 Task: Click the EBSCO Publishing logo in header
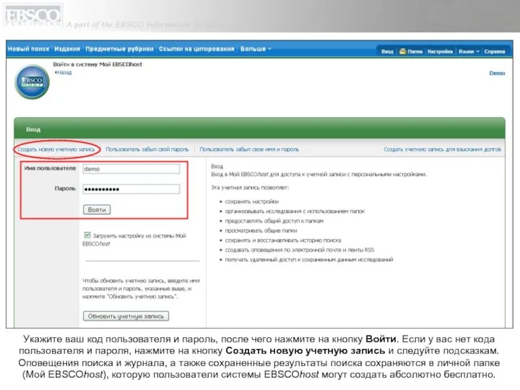(x=32, y=16)
